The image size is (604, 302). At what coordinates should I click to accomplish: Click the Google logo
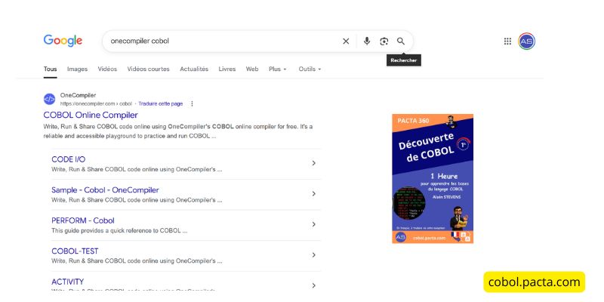coord(63,41)
